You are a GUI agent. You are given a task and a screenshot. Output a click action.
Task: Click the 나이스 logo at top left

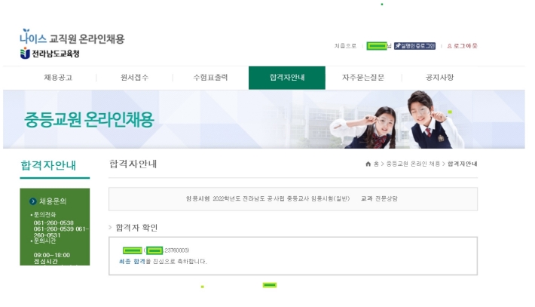32,36
